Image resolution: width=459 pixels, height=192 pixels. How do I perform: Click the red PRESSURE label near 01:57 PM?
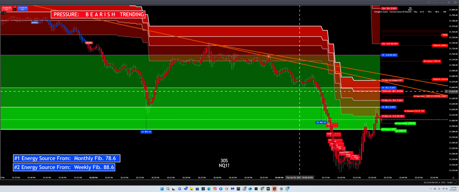[89, 42]
